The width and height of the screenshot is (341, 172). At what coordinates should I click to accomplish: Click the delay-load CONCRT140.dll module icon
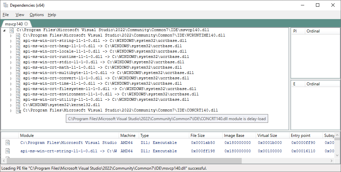18,111
